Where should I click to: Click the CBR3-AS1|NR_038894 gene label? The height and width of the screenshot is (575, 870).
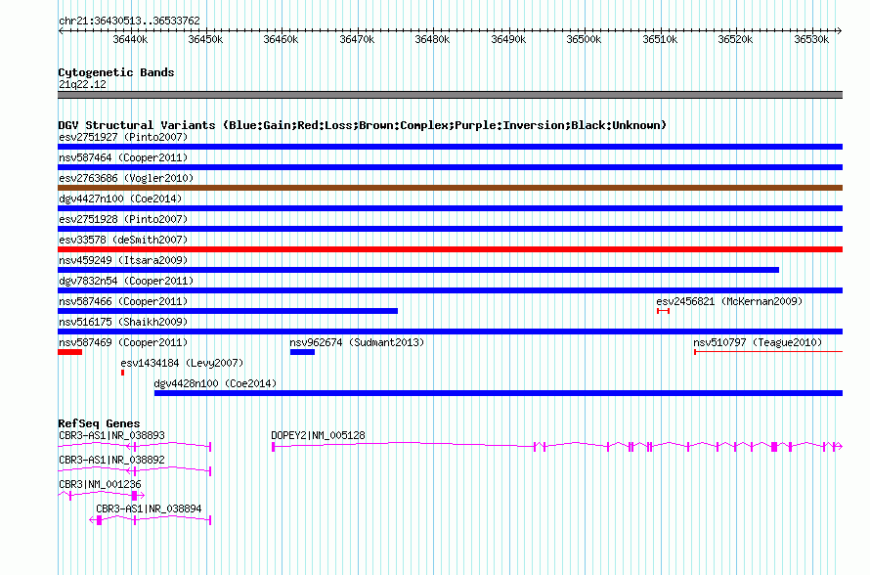point(149,509)
